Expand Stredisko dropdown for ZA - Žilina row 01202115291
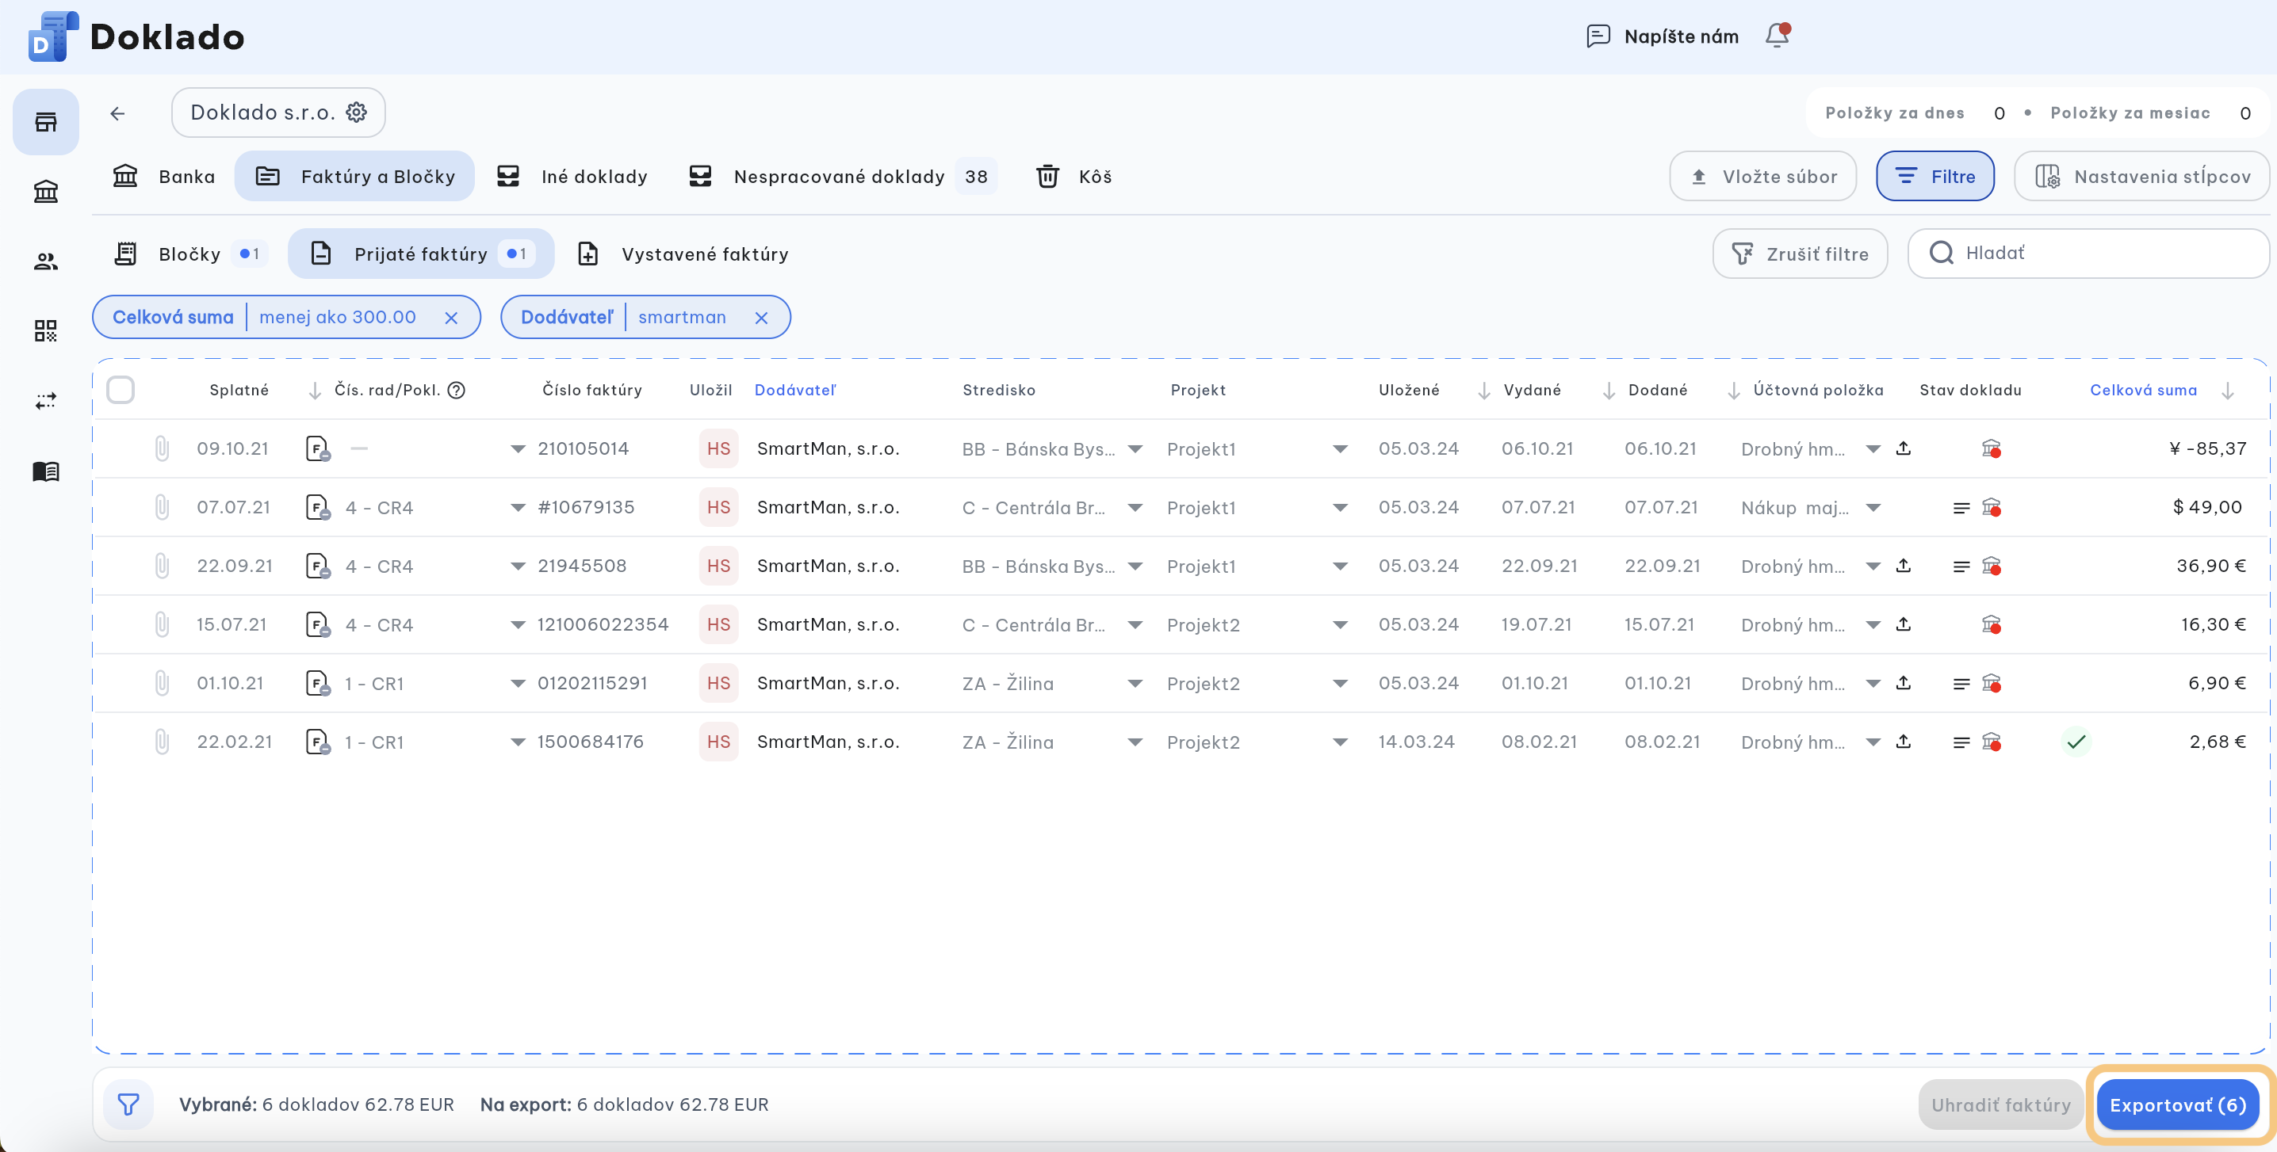The height and width of the screenshot is (1152, 2277). tap(1136, 683)
